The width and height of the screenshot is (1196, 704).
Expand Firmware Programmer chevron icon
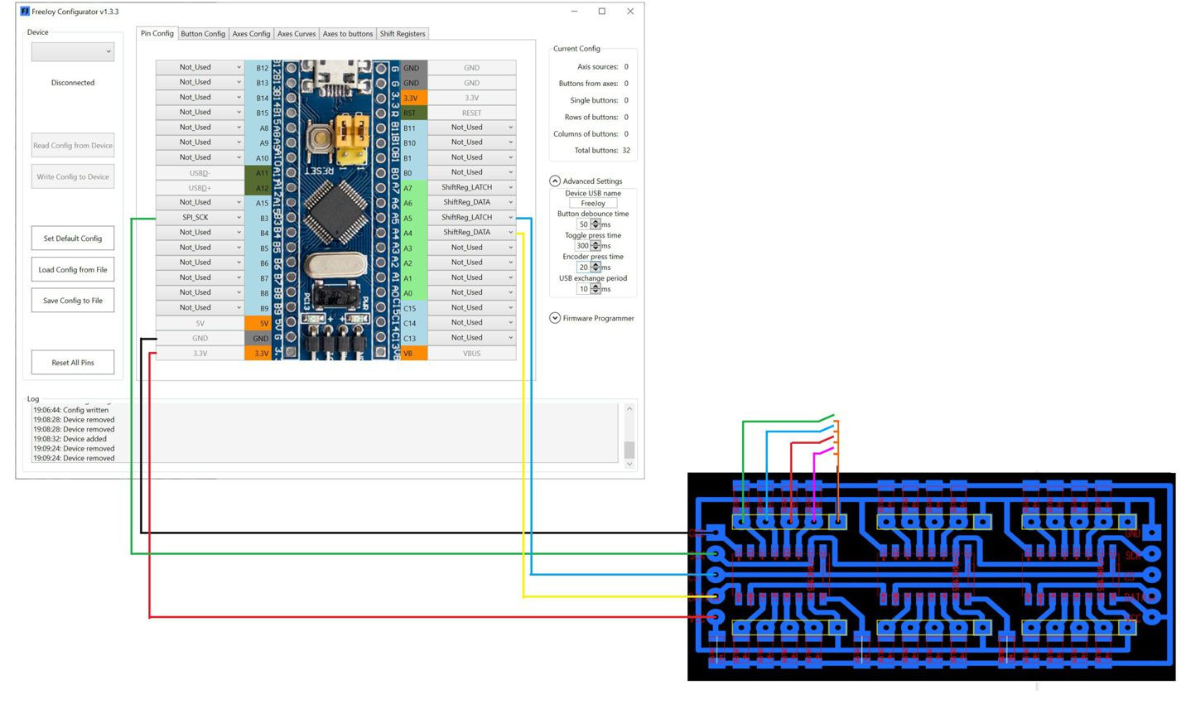(x=555, y=318)
